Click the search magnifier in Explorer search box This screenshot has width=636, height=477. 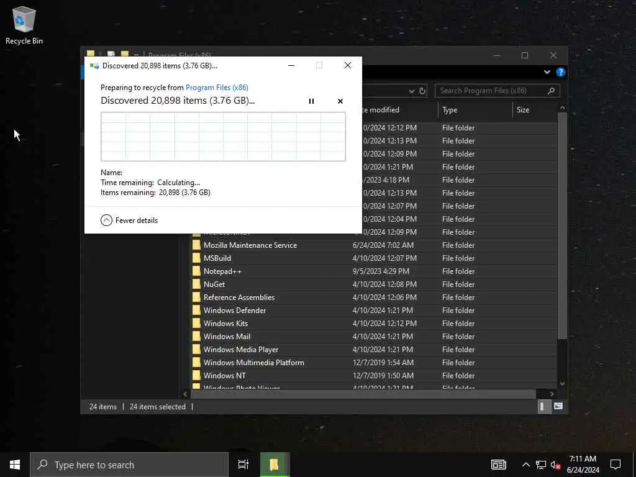pyautogui.click(x=551, y=91)
